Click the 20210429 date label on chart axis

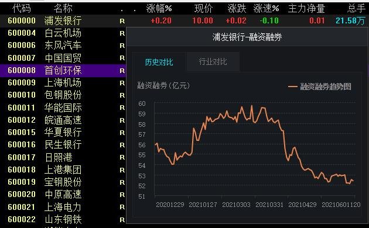(302, 205)
